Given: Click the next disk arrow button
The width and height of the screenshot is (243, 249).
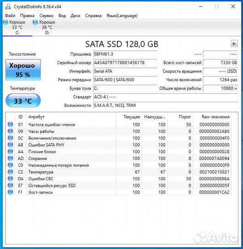Looking at the screenshot, I should (x=234, y=43).
